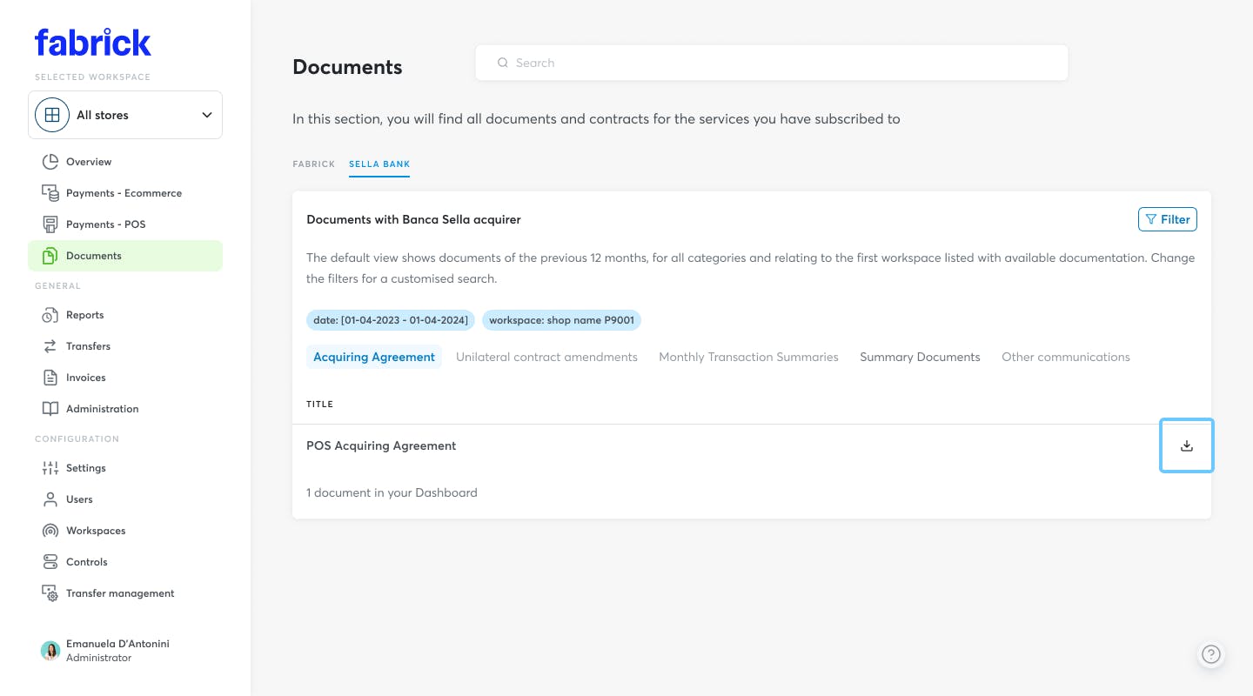
Task: Navigate to Transfers page
Action: click(88, 346)
